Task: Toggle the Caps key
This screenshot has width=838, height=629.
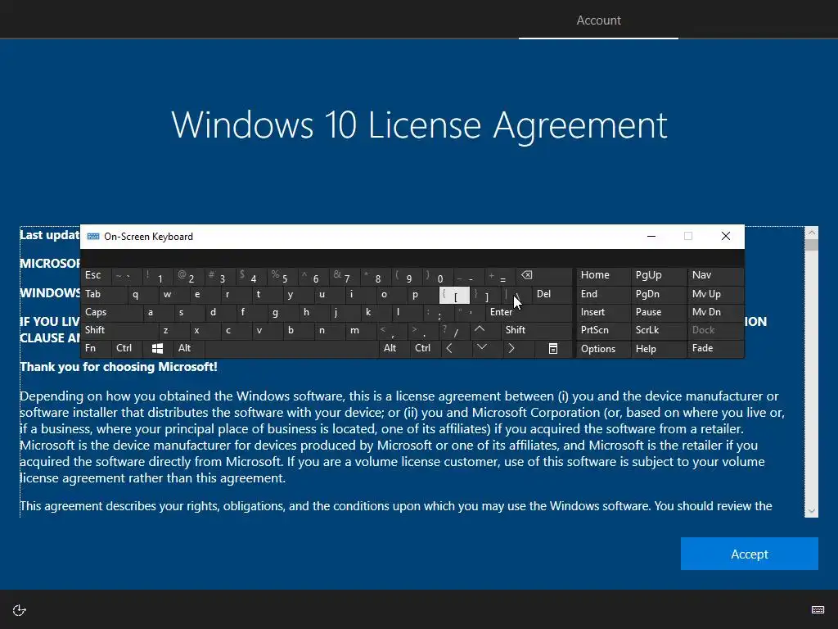Action: (111, 312)
